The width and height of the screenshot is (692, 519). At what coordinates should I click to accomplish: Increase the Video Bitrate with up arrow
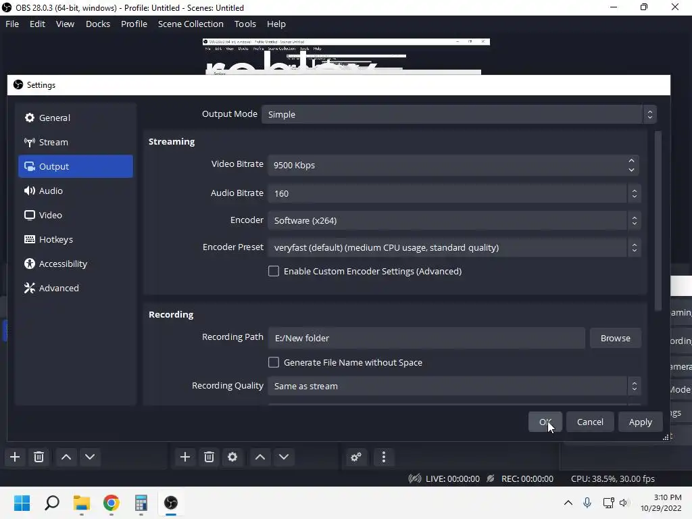click(x=632, y=161)
